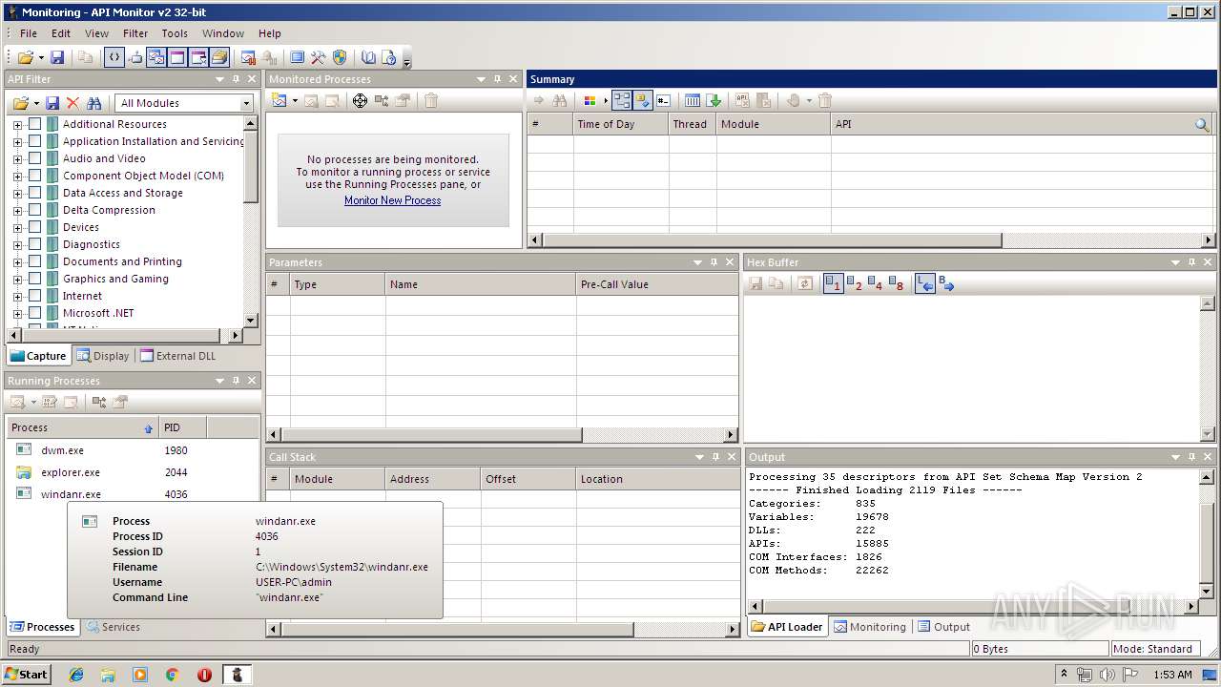This screenshot has height=687, width=1221.
Task: Check the Data Access and Storage checkbox
Action: point(35,193)
